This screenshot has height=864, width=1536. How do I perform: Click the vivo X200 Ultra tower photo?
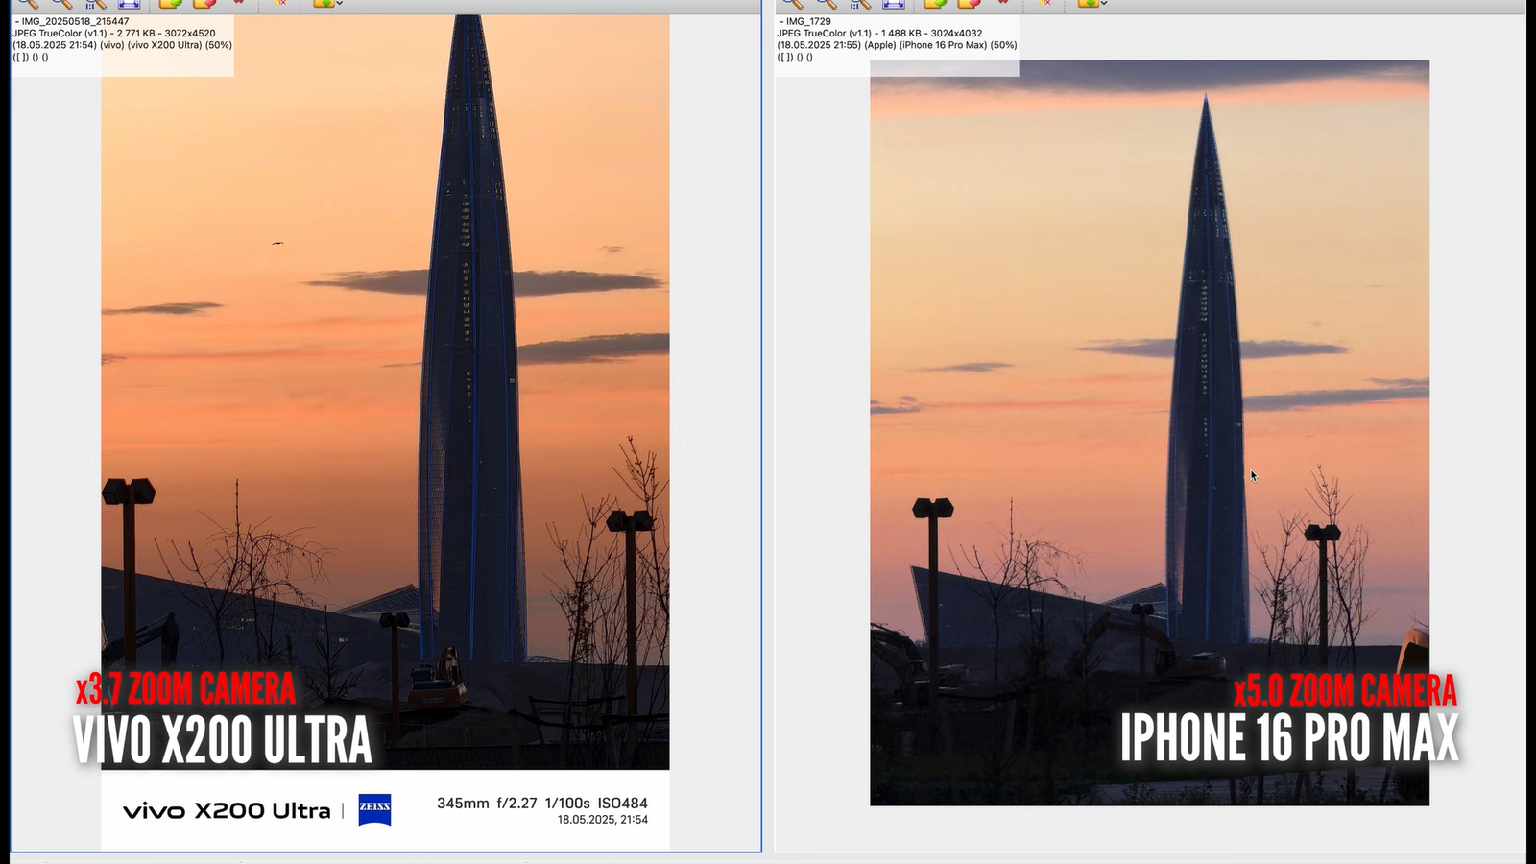click(385, 384)
